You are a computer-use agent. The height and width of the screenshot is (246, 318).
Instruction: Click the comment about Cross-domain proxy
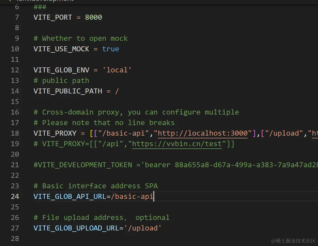coord(136,112)
